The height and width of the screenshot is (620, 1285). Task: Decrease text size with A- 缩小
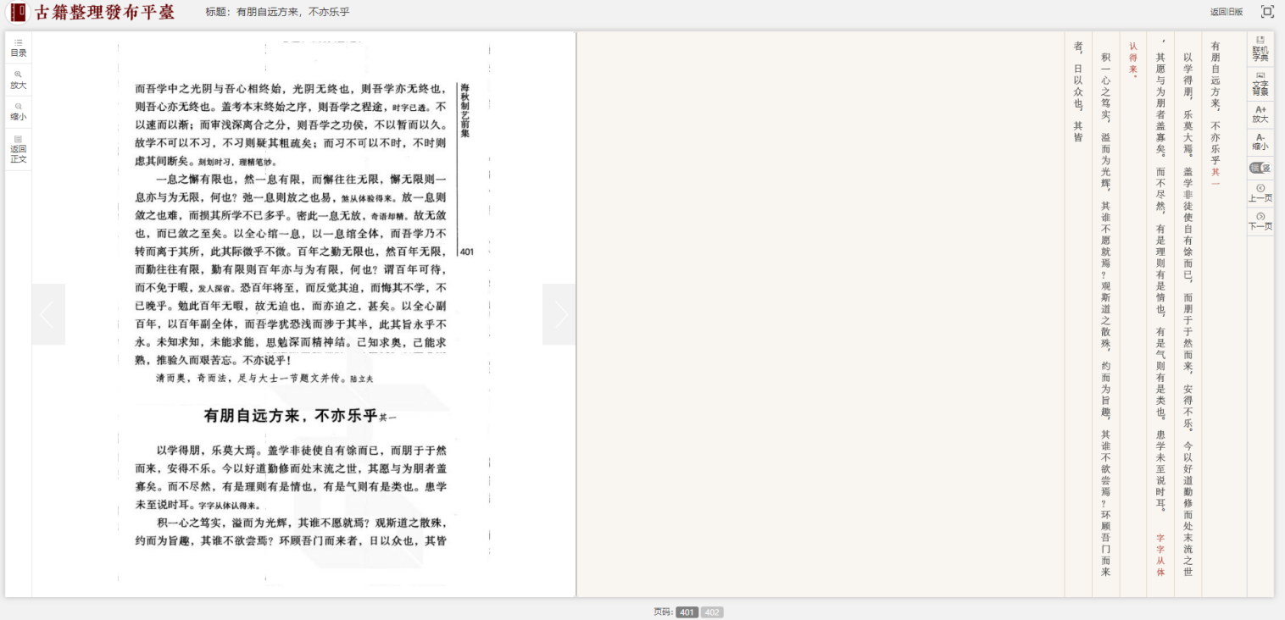1260,141
